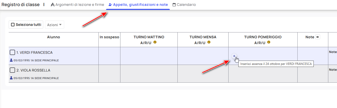The height and width of the screenshot is (108, 337).
Task: Switch to Appello, giustificazioni e note tab
Action: [x=138, y=5]
